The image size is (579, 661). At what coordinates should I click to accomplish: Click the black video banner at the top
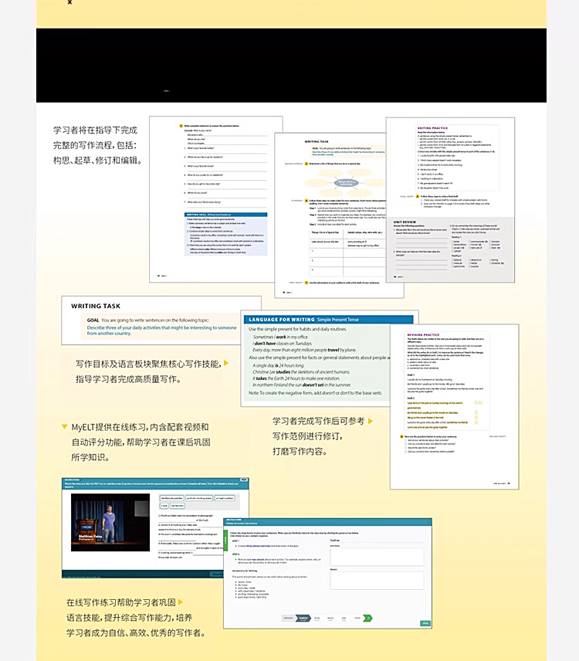click(x=291, y=66)
